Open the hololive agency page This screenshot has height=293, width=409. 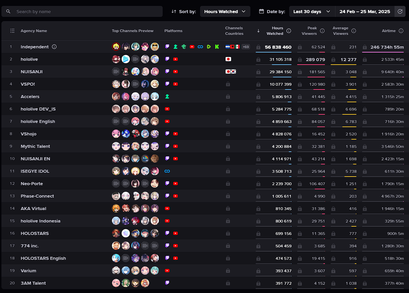[x=29, y=59]
